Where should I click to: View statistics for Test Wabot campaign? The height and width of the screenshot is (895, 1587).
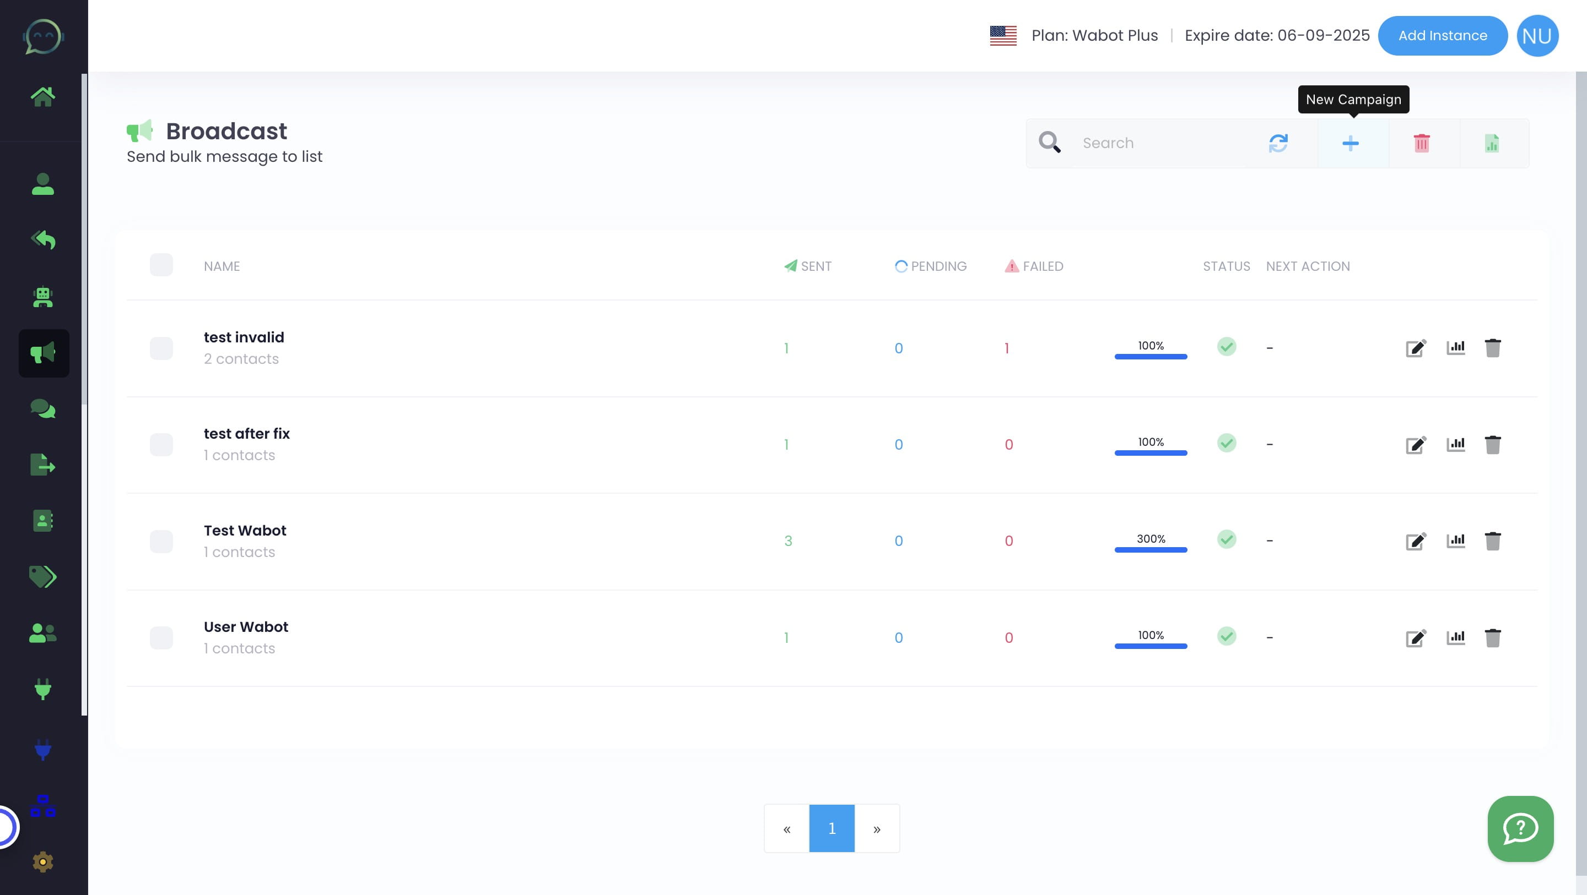[1456, 541]
